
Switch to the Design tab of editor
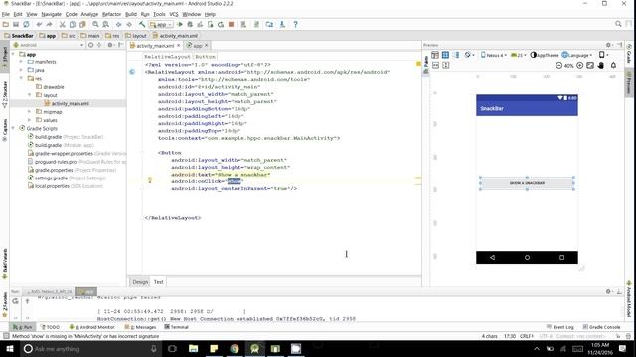click(x=140, y=282)
